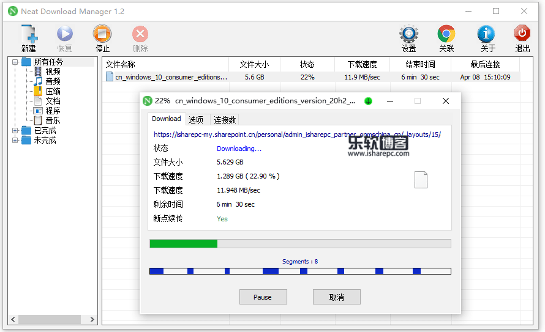Click the sidebar horizontal scrollbar thumb

pyautogui.click(x=50, y=320)
